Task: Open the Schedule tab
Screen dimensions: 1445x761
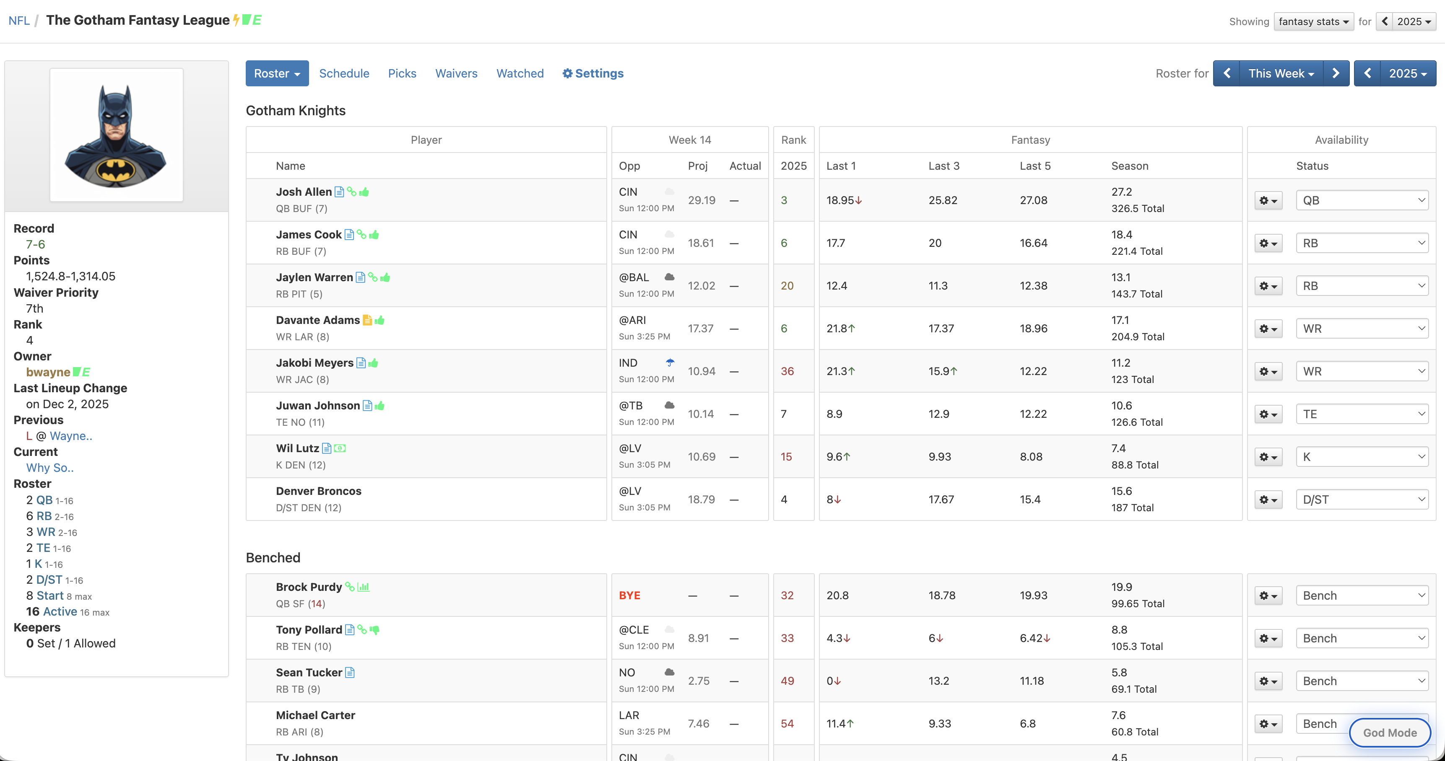Action: coord(344,73)
